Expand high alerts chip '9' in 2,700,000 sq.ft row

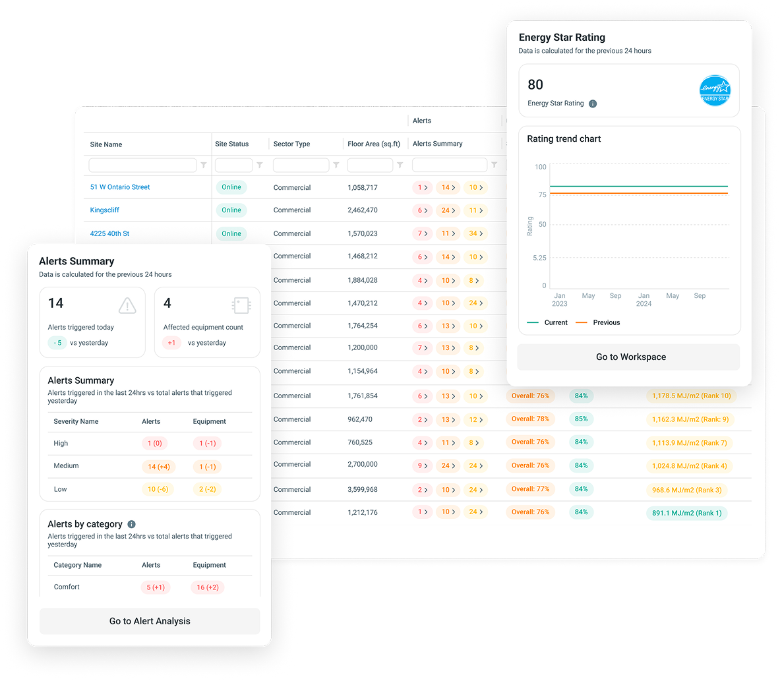click(x=423, y=465)
